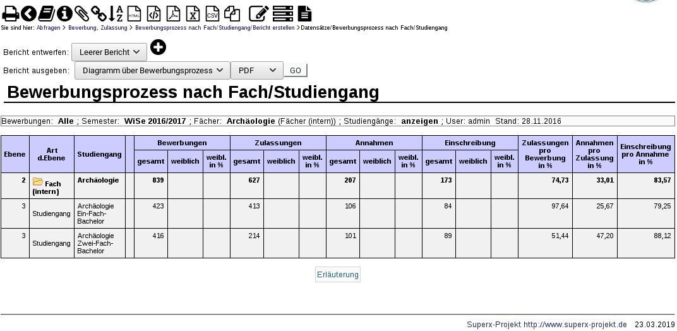Image resolution: width=677 pixels, height=331 pixels.
Task: Expand Diagramm über Bewerbungsprozess dropdown
Action: point(152,70)
